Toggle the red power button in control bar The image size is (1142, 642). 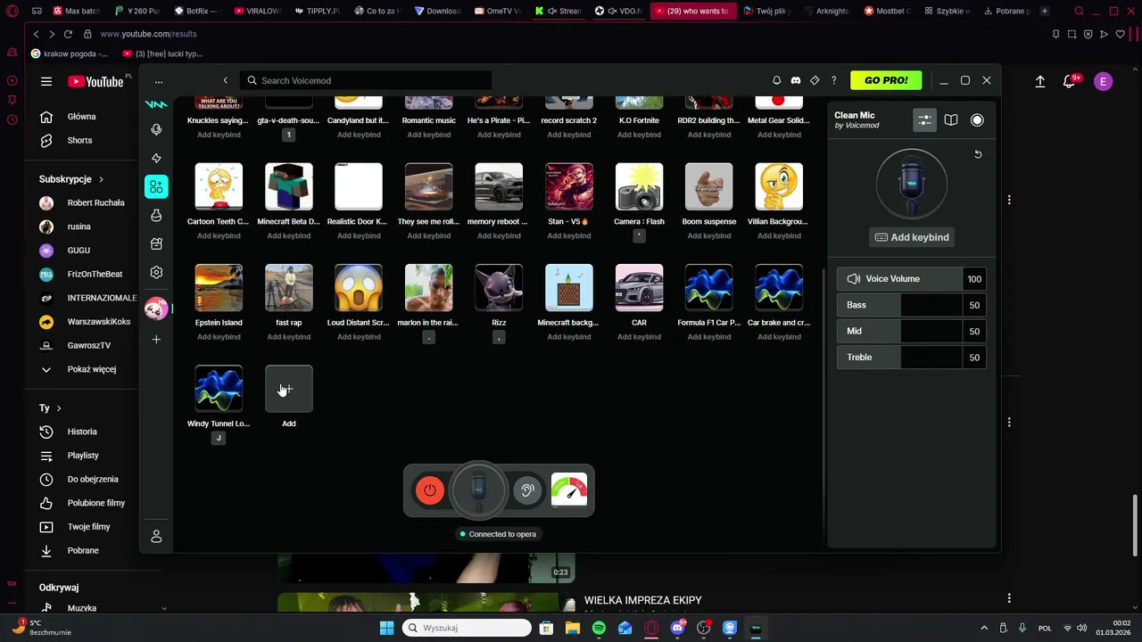tap(430, 490)
